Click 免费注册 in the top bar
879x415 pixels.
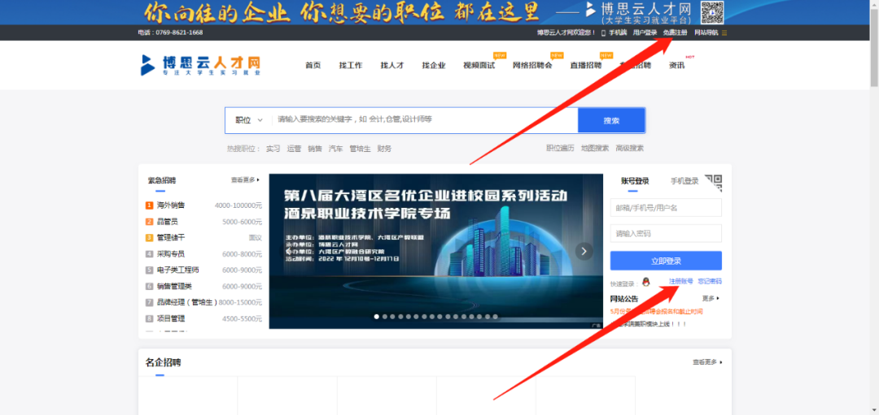(675, 32)
